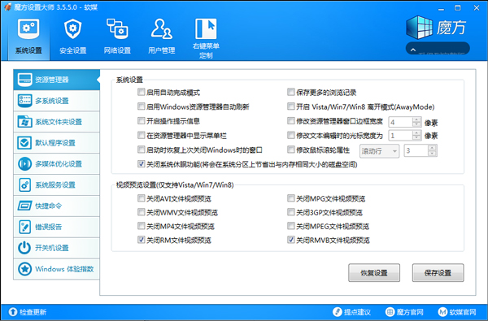Focus border width field showing 4
Viewport: 488px width, 321px height.
click(400, 122)
